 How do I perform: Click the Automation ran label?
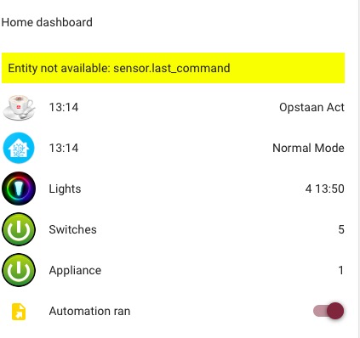pos(89,311)
